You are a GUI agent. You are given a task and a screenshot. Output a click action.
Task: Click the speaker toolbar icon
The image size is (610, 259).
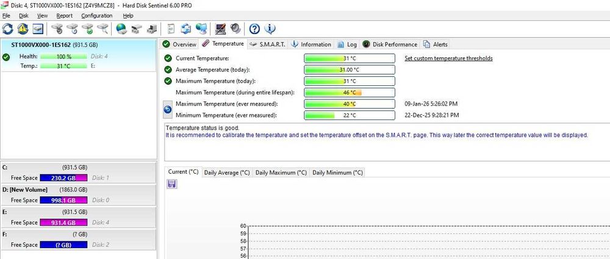pos(235,29)
